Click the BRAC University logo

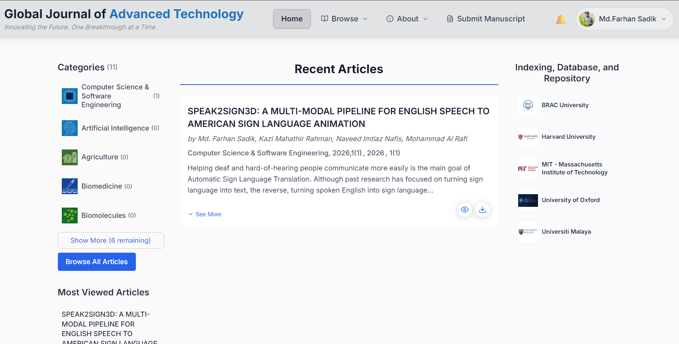tap(528, 105)
